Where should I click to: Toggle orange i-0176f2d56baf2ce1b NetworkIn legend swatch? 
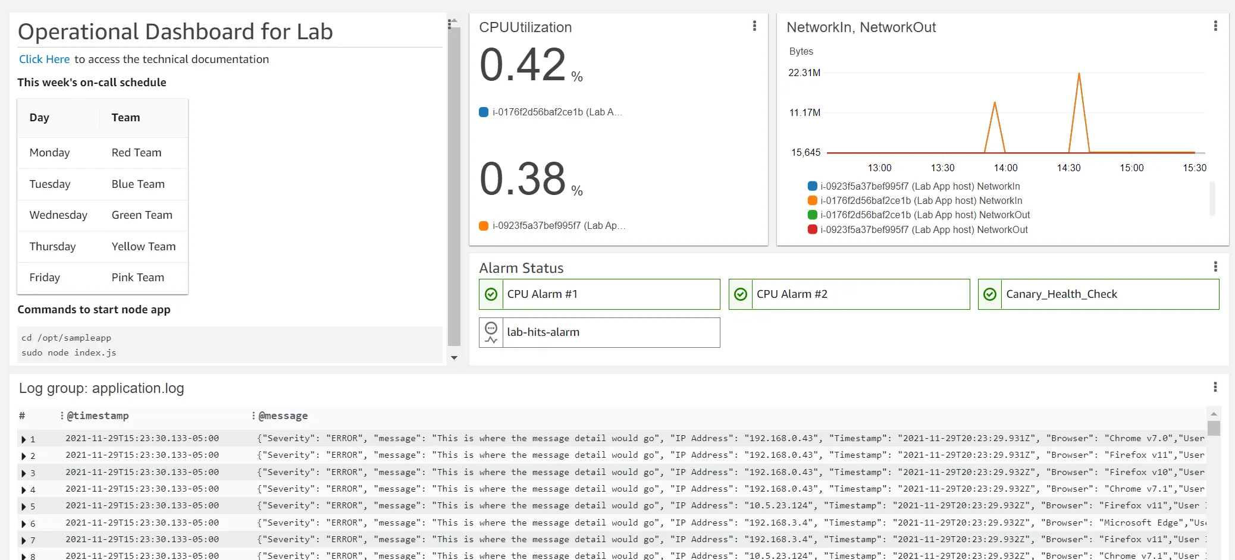(812, 200)
